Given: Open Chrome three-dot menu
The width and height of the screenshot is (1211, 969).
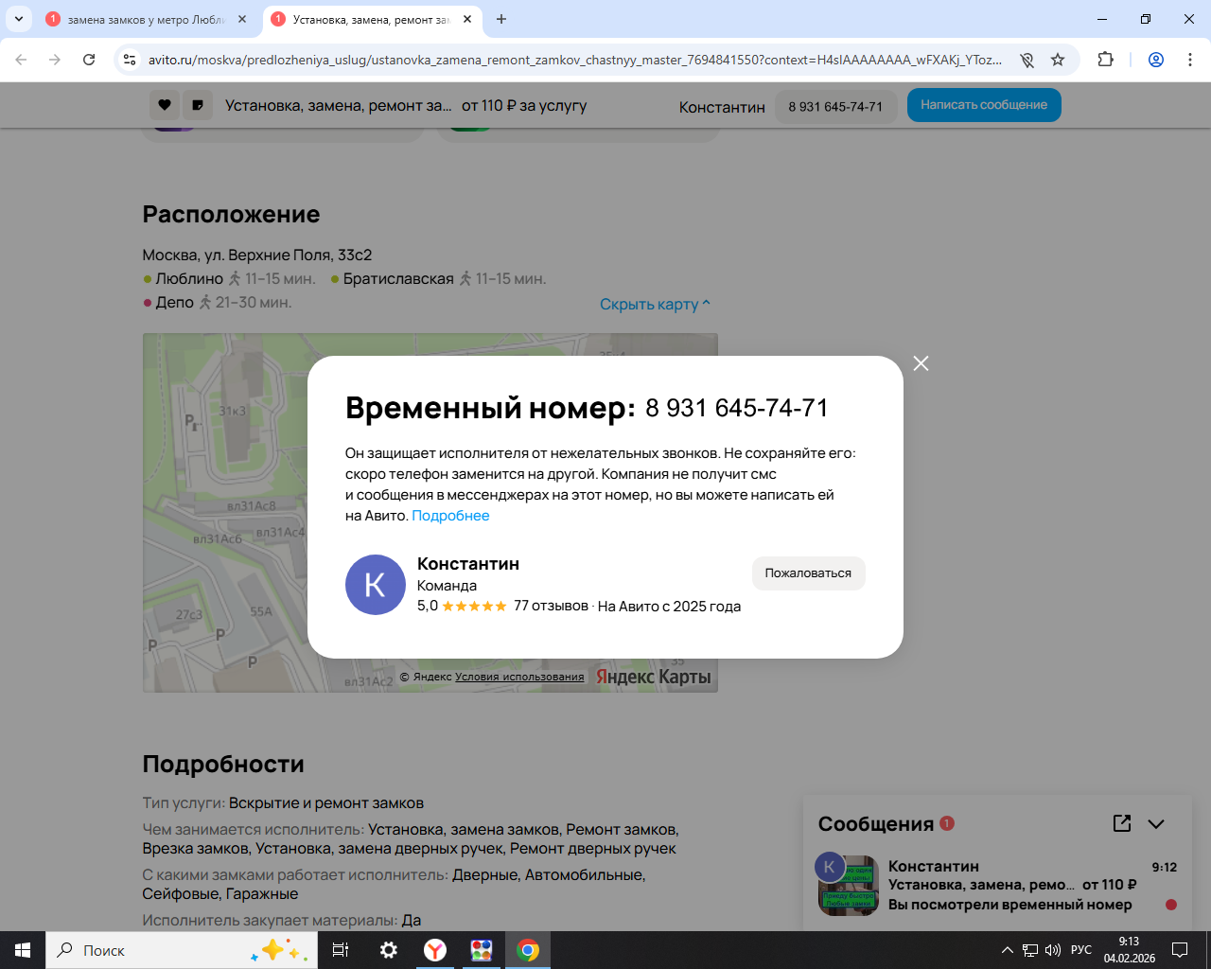Looking at the screenshot, I should [x=1190, y=60].
